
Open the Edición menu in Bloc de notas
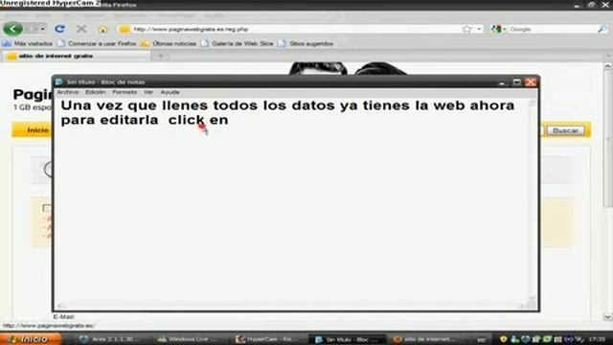click(96, 92)
